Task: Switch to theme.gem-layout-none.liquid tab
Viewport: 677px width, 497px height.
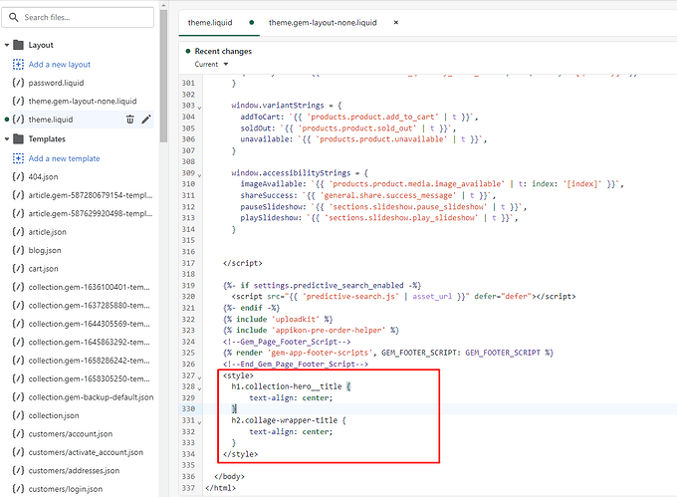Action: tap(324, 22)
